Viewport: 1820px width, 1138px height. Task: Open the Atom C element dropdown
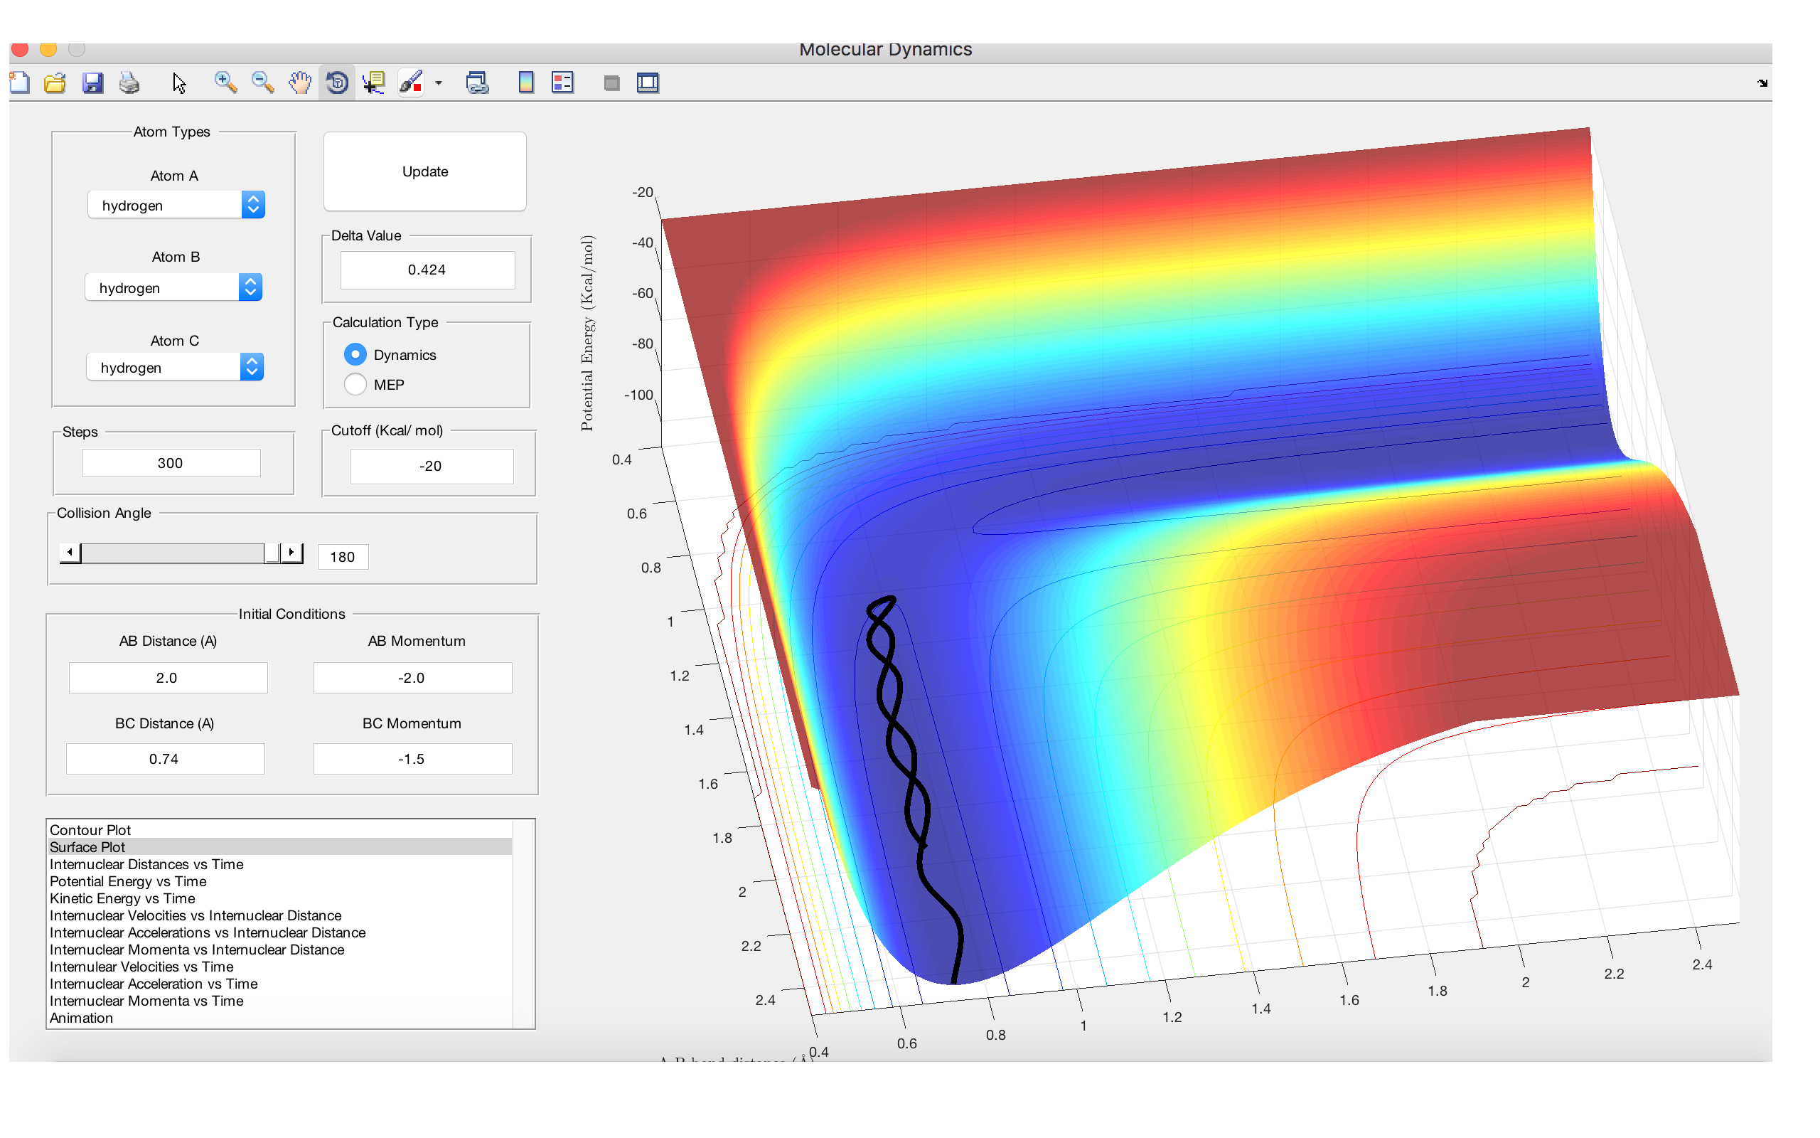[252, 367]
